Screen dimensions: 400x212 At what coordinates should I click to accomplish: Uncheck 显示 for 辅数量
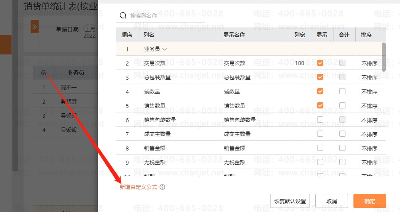coord(320,91)
